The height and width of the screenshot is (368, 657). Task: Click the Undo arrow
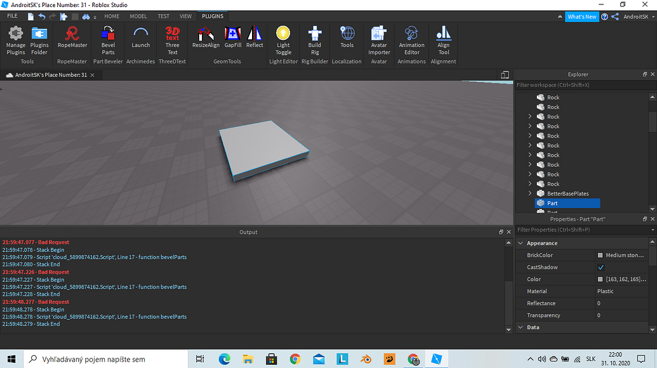[x=41, y=16]
